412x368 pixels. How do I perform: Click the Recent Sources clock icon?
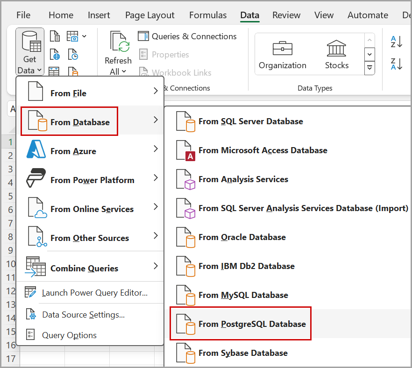[x=73, y=54]
